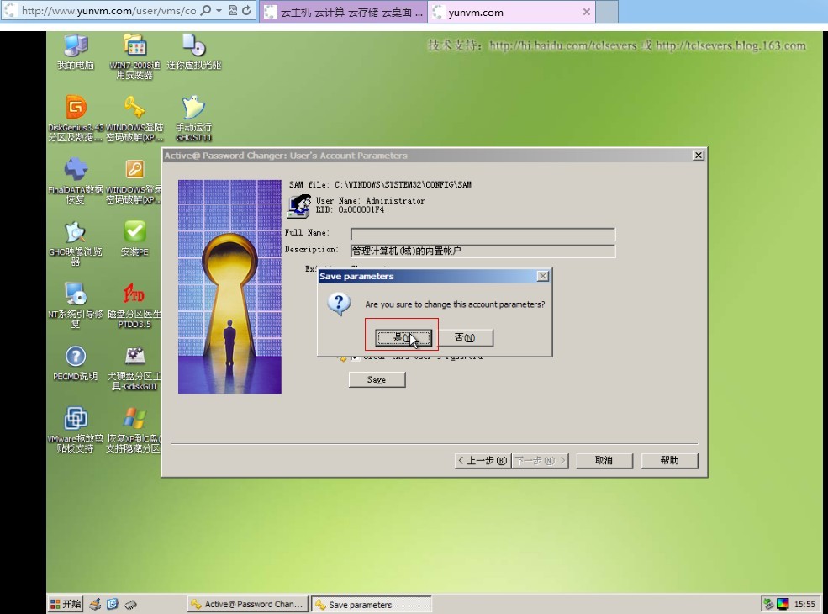This screenshot has height=614, width=828.
Task: Click the Save button in Password Changer
Action: click(377, 380)
